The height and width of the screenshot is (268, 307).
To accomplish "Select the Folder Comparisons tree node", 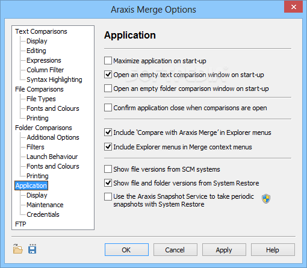I will point(43,128).
